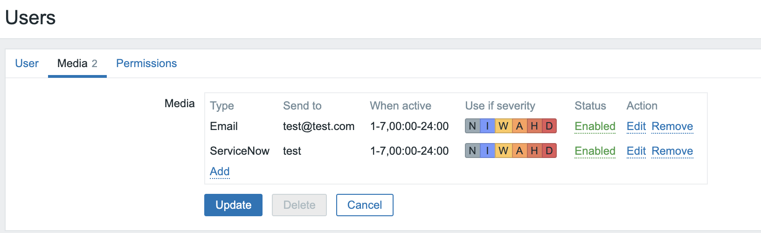Click the Cancel button
This screenshot has width=761, height=233.
coord(365,205)
